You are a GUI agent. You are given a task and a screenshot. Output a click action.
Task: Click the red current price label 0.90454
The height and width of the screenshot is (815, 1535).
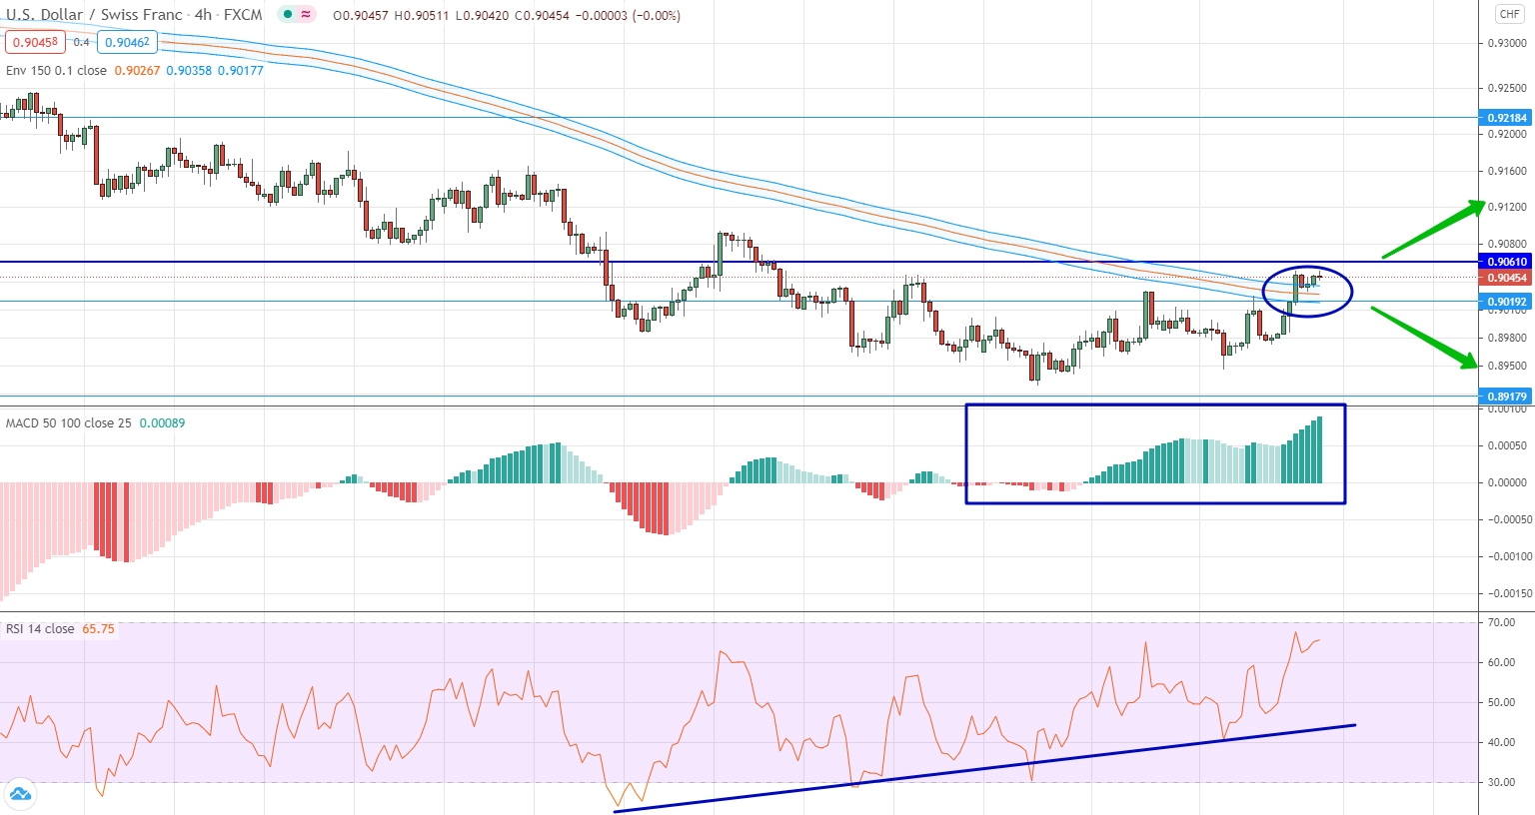pyautogui.click(x=1507, y=278)
